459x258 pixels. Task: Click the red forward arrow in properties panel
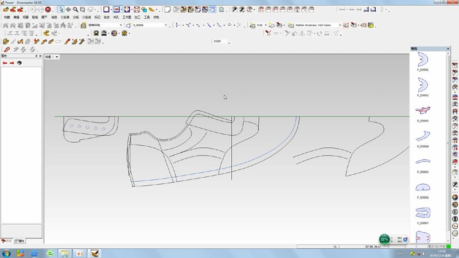click(12, 62)
